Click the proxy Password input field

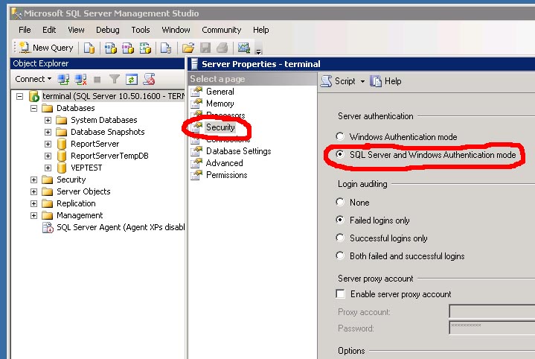pyautogui.click(x=492, y=328)
